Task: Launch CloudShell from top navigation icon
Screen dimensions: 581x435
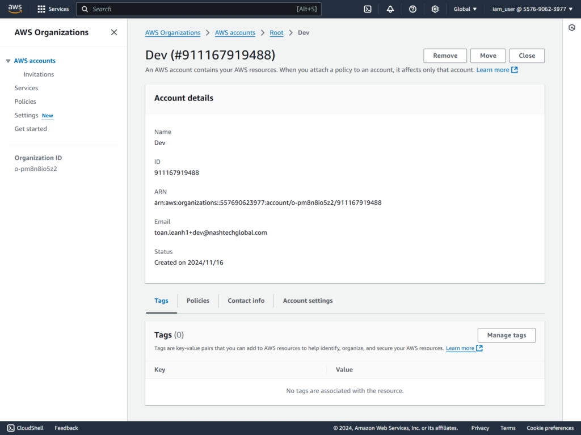Action: click(x=368, y=9)
